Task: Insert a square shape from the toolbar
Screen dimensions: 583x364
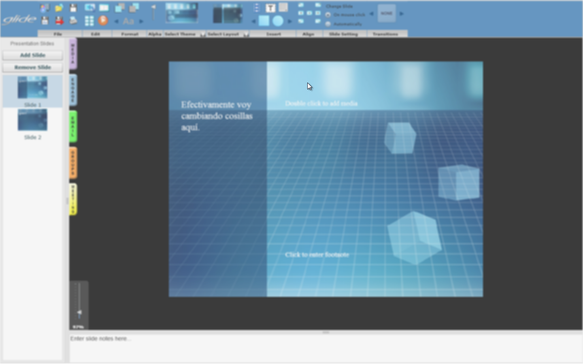Action: (x=264, y=21)
